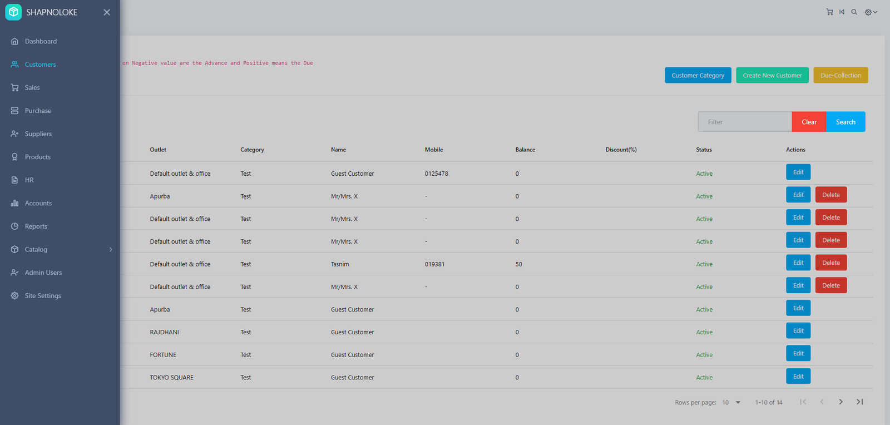Screen dimensions: 890x425
Task: Expand the Catalog submenu chevron
Action: click(x=111, y=249)
